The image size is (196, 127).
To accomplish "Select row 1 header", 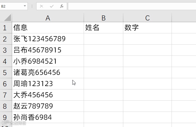I will pyautogui.click(x=6, y=27).
